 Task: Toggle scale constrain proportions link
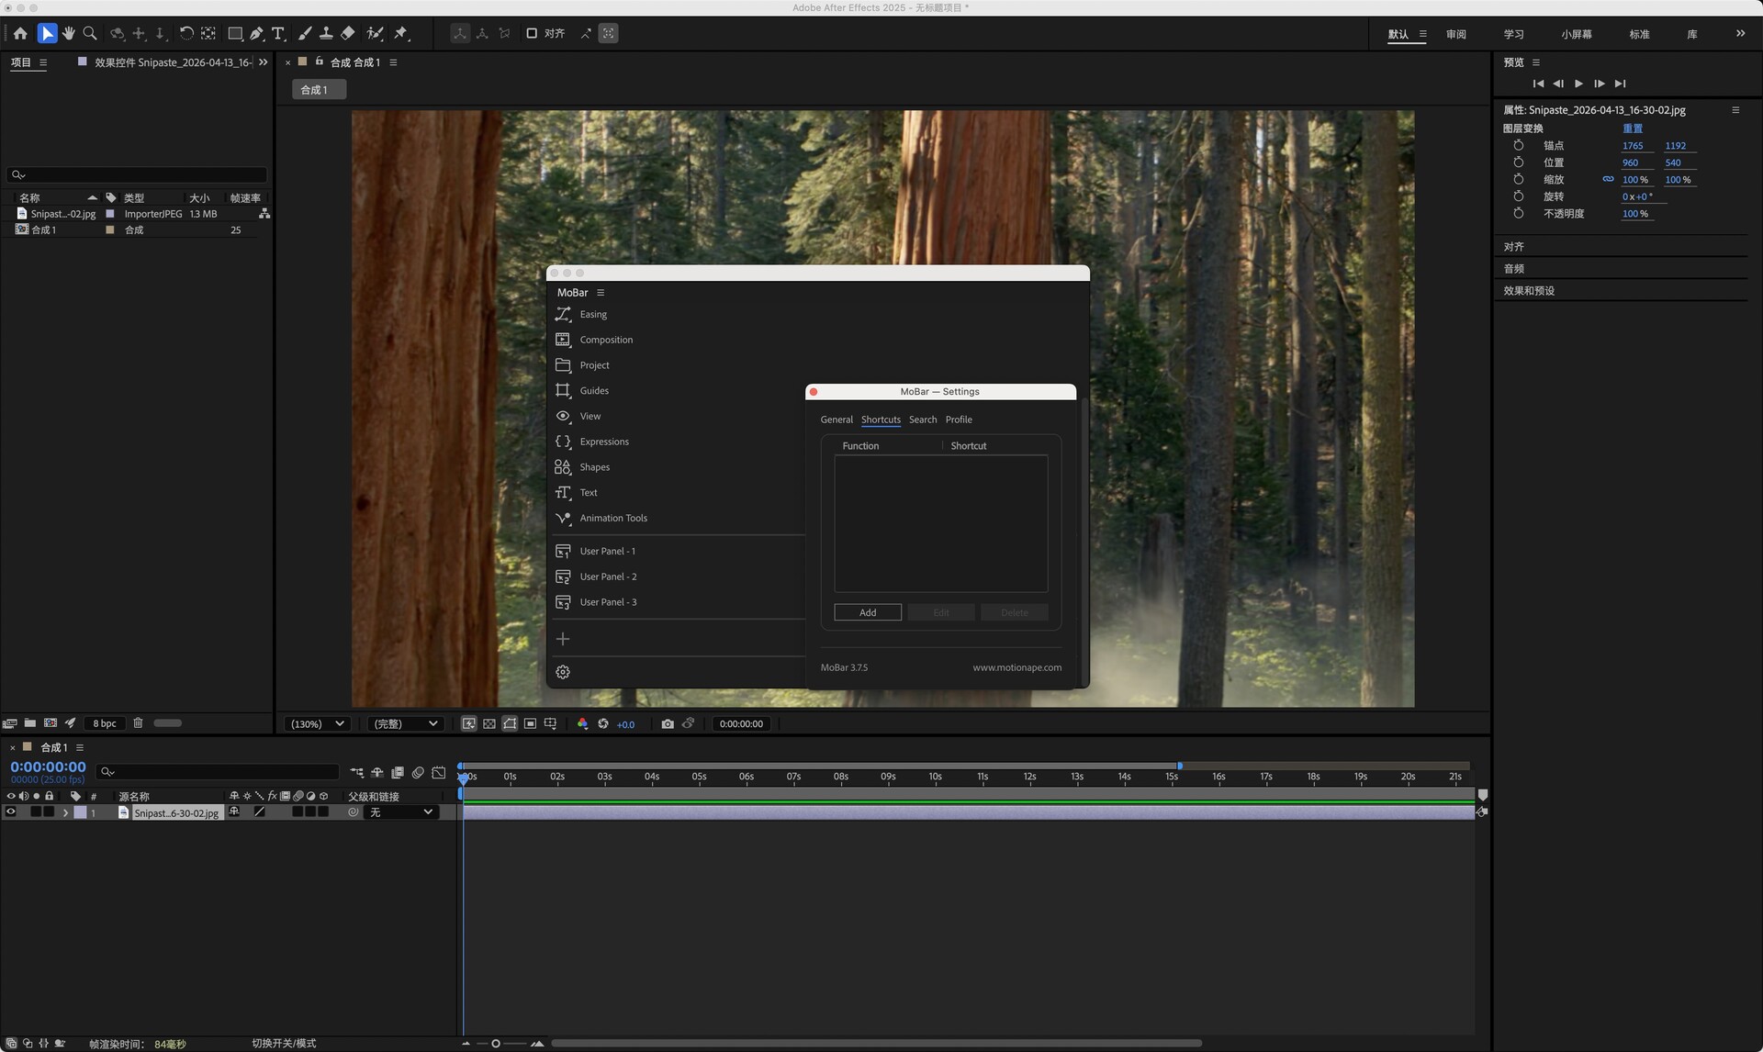(1608, 180)
